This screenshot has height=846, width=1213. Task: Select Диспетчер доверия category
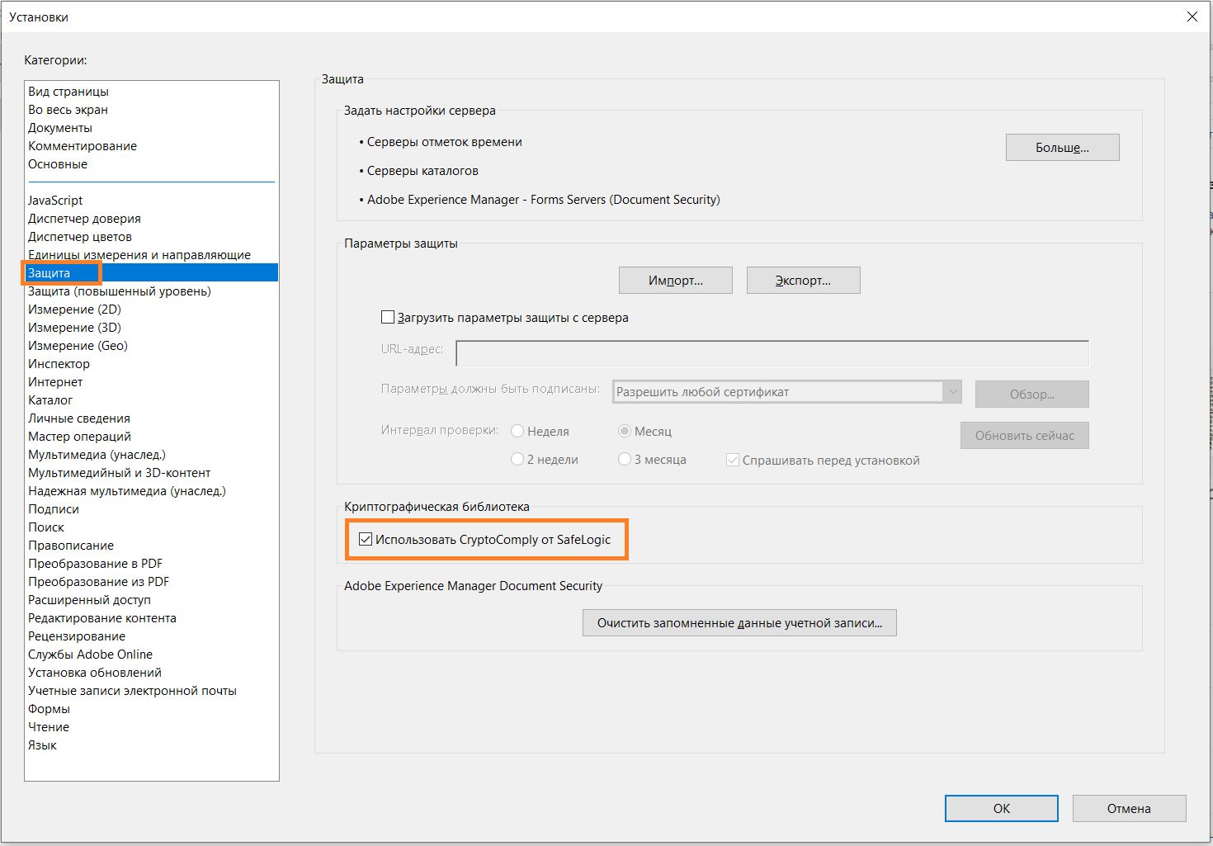152,219
